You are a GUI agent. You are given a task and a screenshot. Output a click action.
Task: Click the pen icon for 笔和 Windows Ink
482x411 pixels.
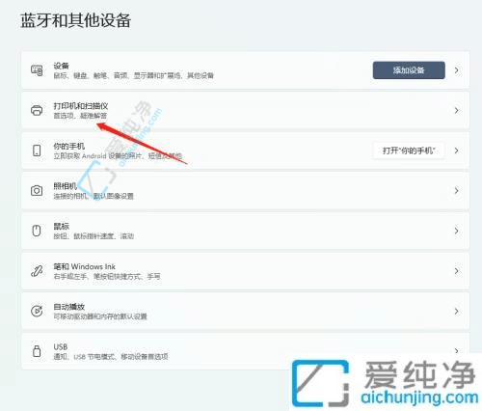(37, 271)
